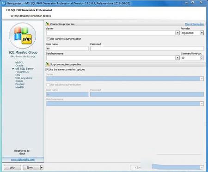Click the SQL Maestro PHP logo image

coord(23,36)
